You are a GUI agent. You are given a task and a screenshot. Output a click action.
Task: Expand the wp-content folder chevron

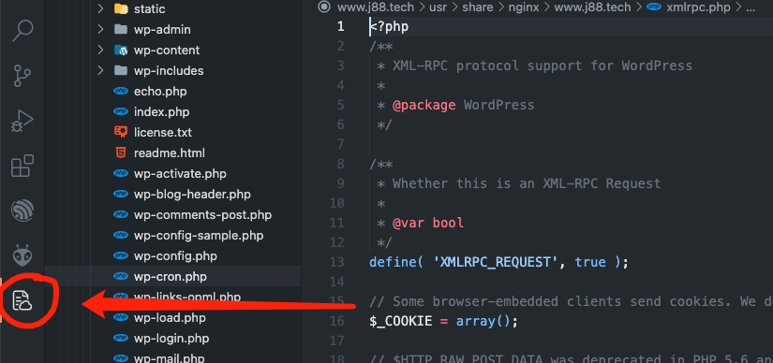(x=100, y=51)
